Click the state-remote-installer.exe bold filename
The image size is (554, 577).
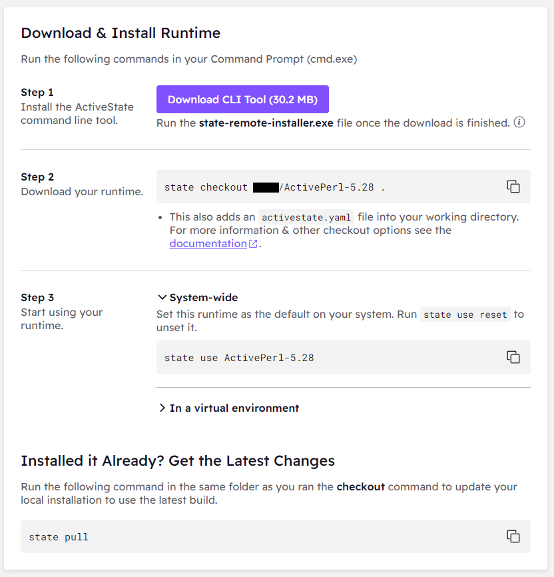pos(266,123)
